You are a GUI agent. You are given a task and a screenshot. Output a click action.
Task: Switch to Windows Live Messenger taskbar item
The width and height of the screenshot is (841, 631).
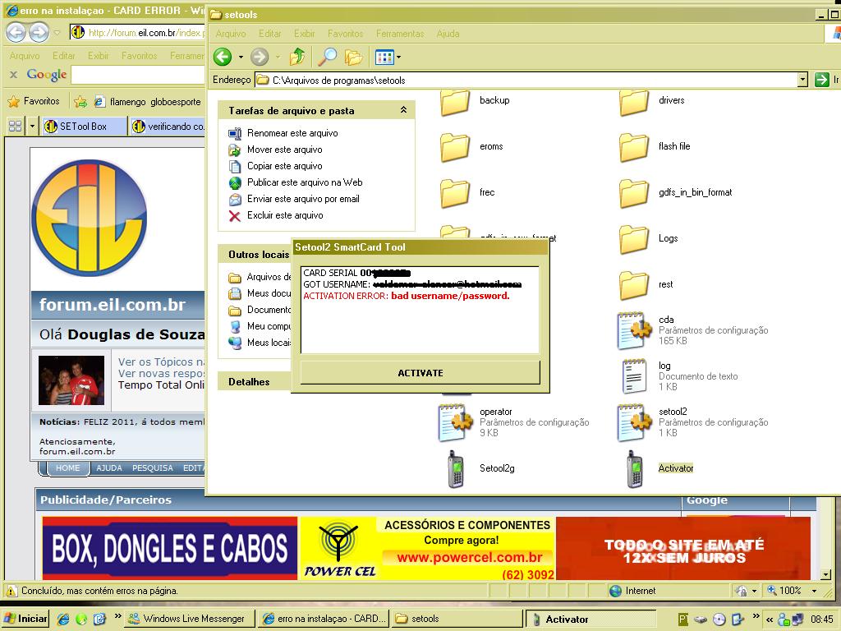(188, 619)
